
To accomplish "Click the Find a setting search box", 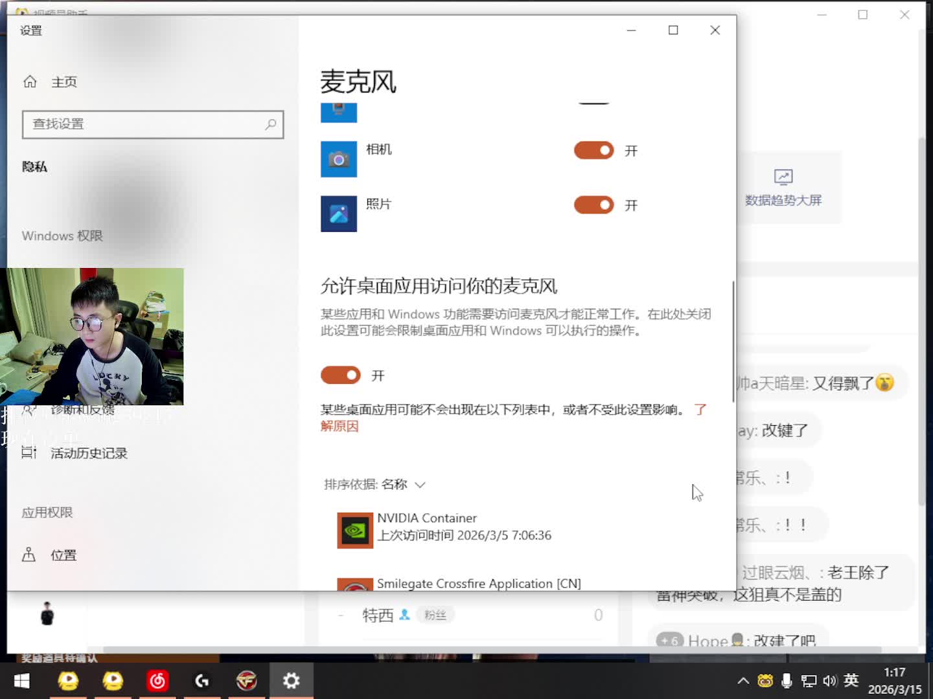I will pos(146,124).
